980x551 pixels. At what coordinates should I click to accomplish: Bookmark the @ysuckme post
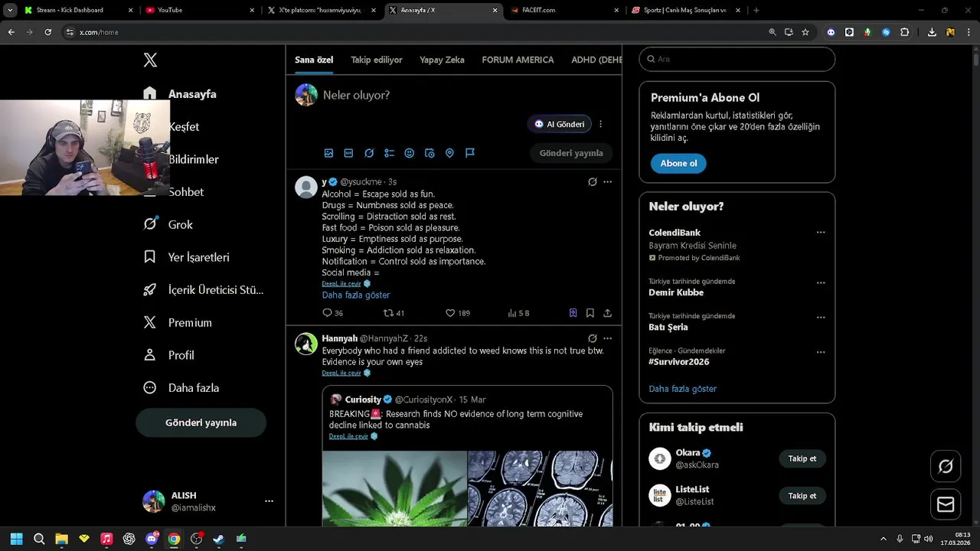pos(590,313)
